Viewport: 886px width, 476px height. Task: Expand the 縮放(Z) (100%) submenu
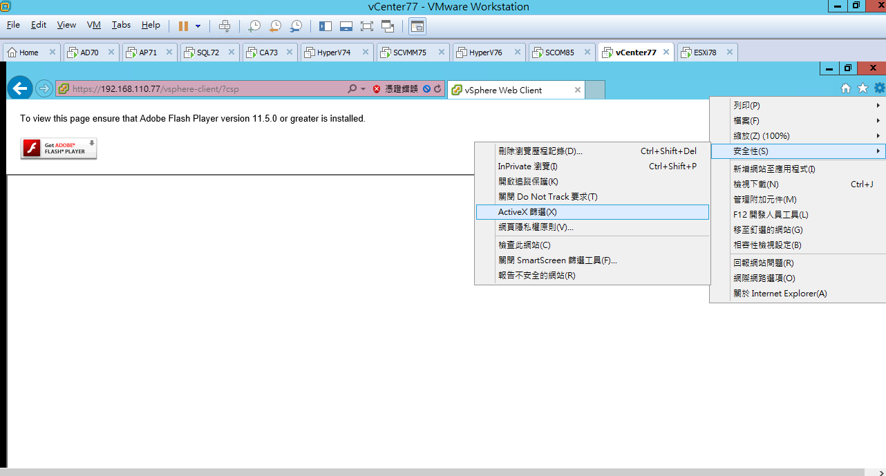798,136
